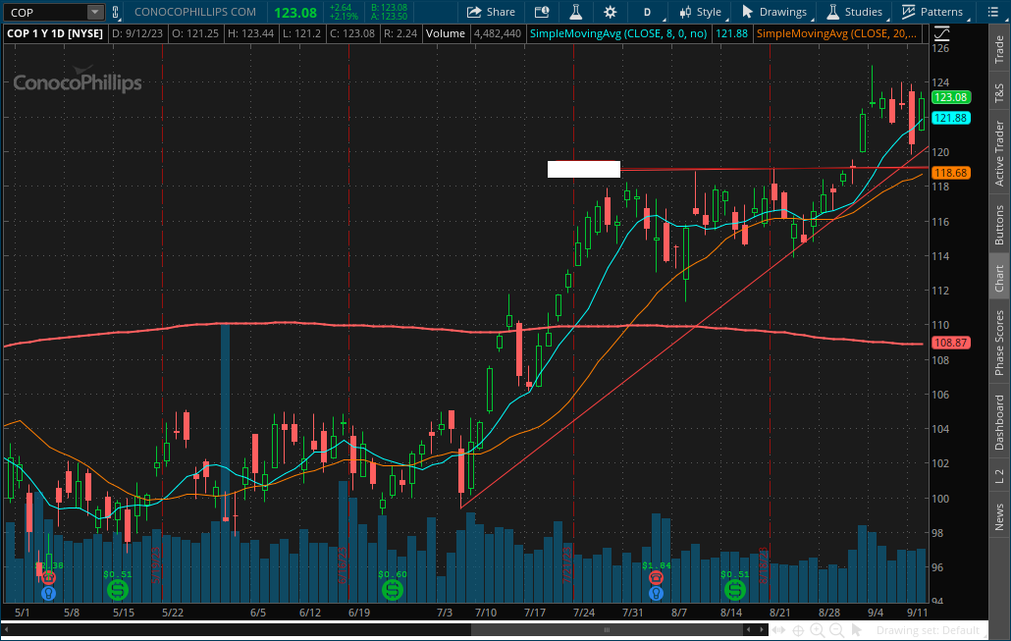Screen dimensions: 1011x641
Task: Click the green 123.08 price bubble
Action: [x=951, y=97]
